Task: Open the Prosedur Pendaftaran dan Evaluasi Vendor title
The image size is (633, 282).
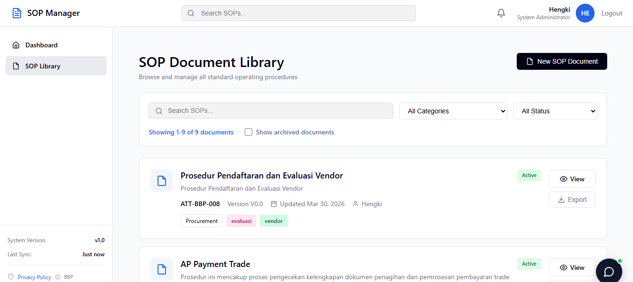Action: pyautogui.click(x=262, y=176)
